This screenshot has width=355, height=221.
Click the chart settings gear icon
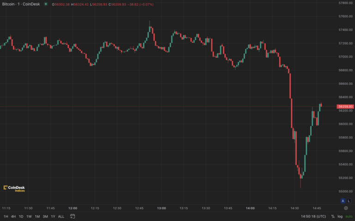[x=346, y=208]
